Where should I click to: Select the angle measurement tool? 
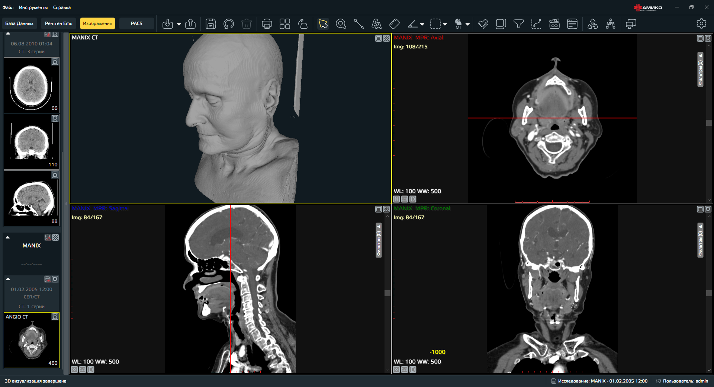(x=412, y=24)
